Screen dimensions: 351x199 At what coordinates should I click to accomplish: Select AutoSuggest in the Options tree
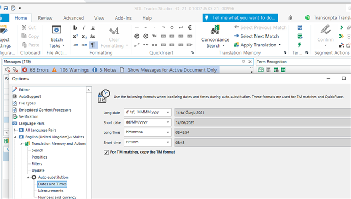tap(30, 96)
